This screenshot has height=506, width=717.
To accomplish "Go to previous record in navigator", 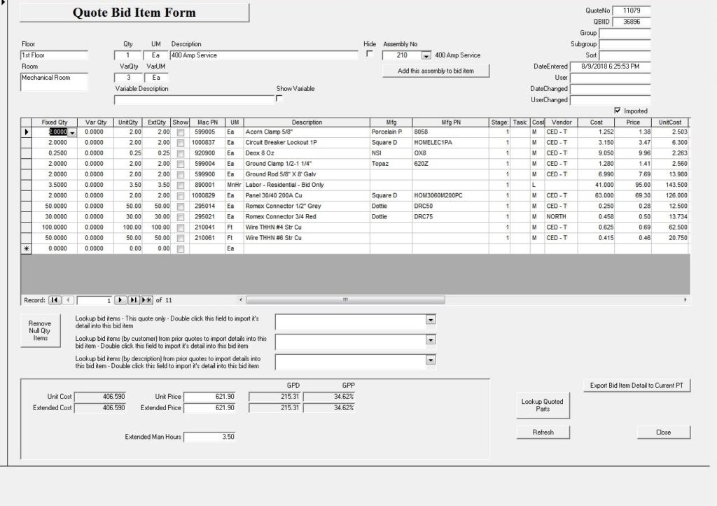I will (x=68, y=300).
